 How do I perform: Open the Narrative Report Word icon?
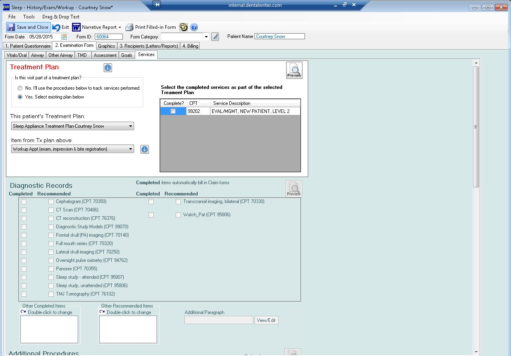(x=76, y=27)
